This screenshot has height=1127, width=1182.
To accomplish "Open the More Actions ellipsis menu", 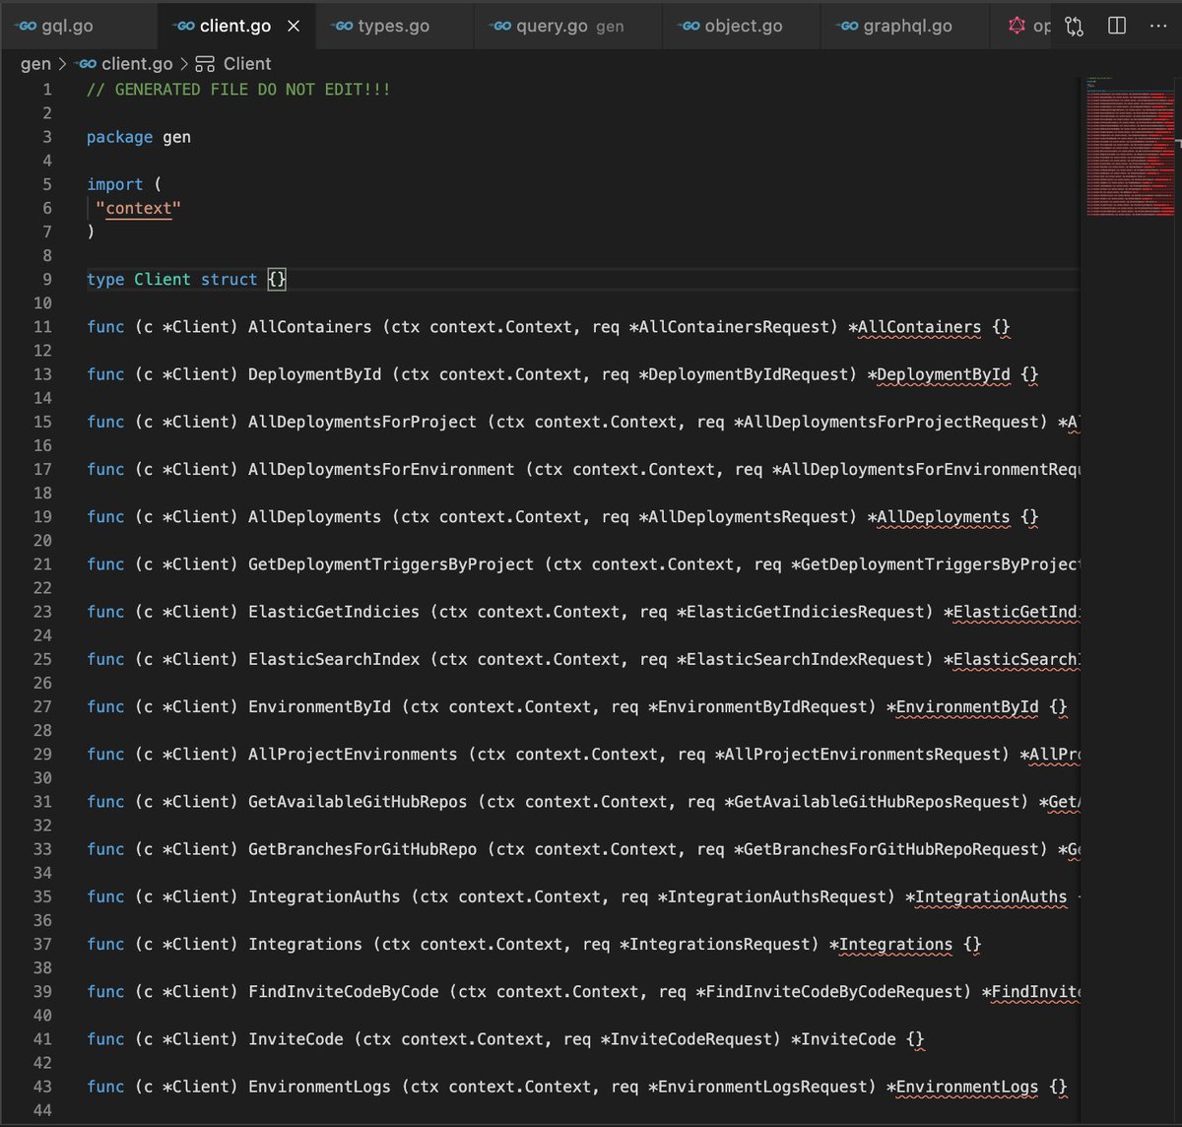I will point(1158,26).
